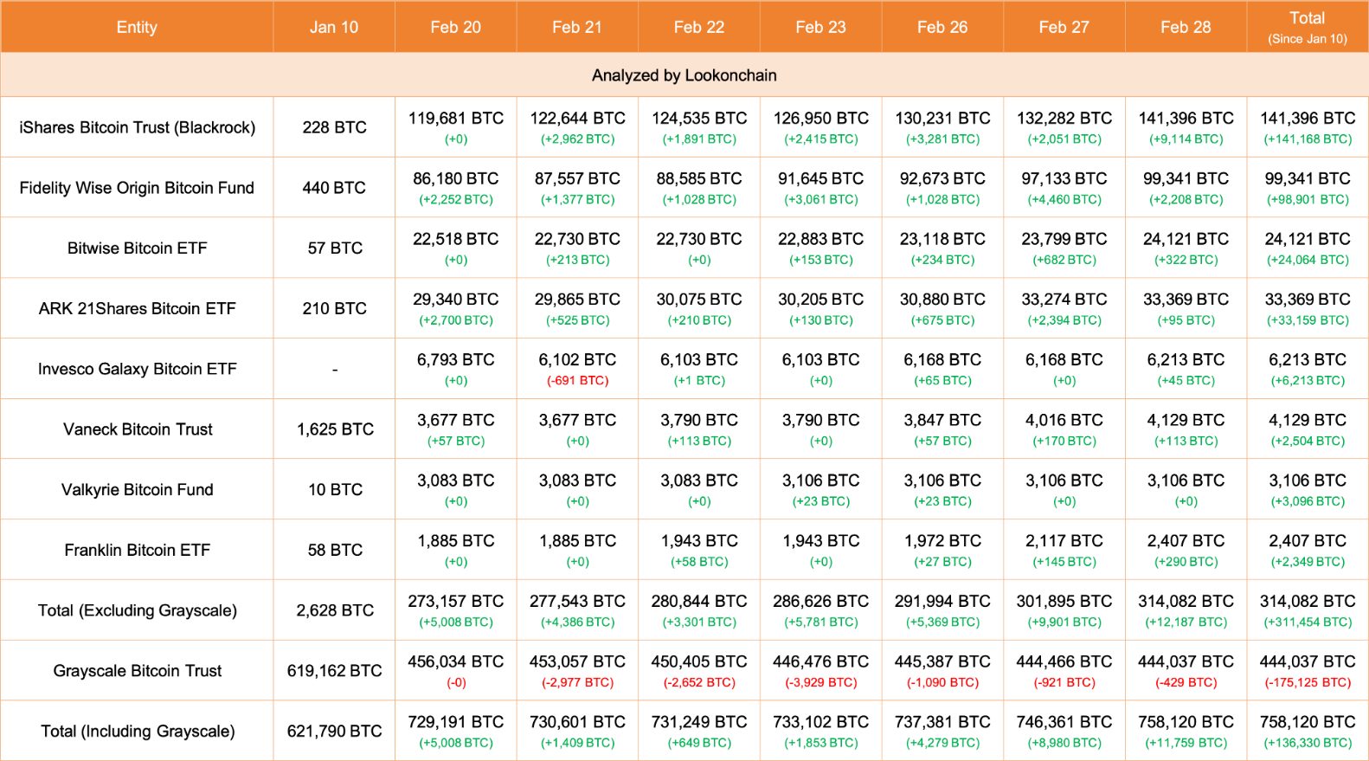This screenshot has height=761, width=1369.
Task: Click the 86,180 BTC Fidelity Feb 20 cell
Action: (x=456, y=188)
